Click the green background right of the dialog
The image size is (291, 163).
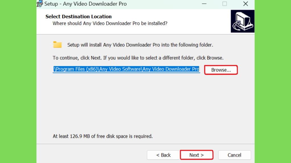pyautogui.click(x=273, y=81)
